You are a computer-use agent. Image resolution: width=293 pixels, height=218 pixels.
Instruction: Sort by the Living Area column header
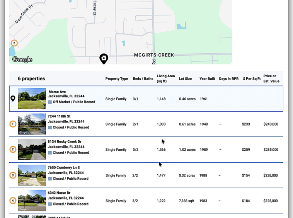click(x=165, y=78)
